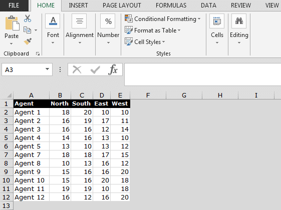
Task: Open the FORMULAS ribbon tab
Action: click(x=171, y=5)
